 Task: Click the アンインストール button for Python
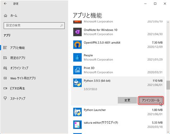click(151, 100)
